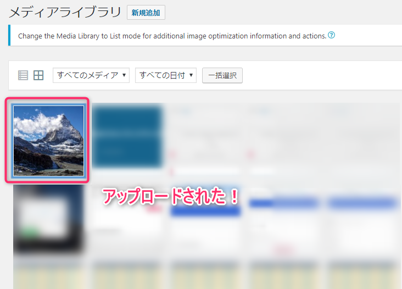
Task: Click the 一括選択 button
Action: 222,75
